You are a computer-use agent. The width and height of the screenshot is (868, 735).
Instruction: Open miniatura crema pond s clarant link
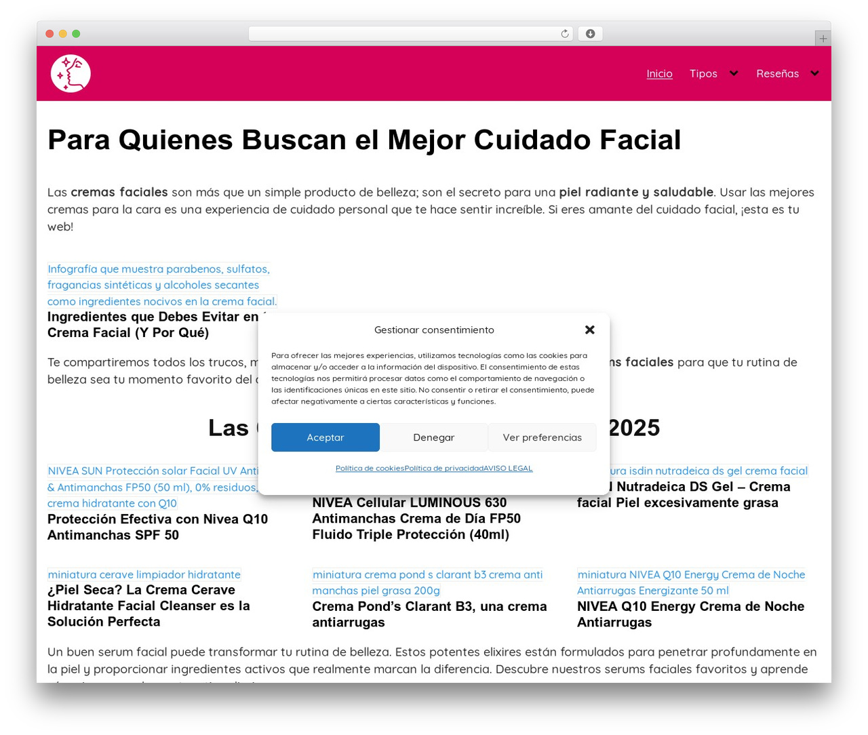tap(427, 582)
